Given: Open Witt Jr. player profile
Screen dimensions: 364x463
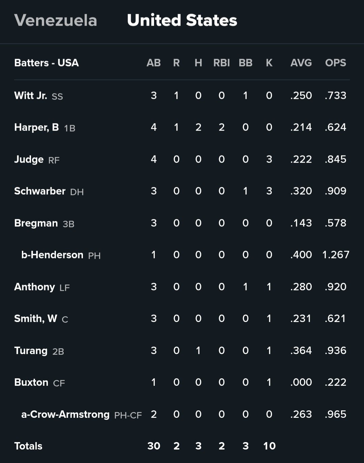Looking at the screenshot, I should (31, 95).
